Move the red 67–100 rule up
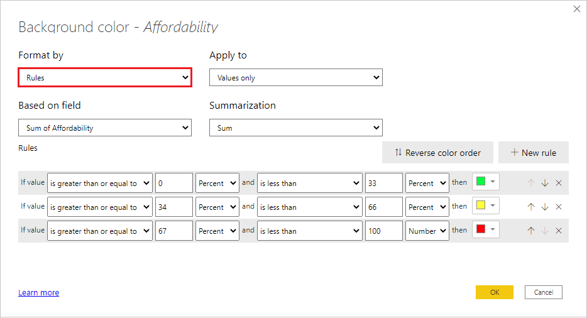This screenshot has width=587, height=318. pyautogui.click(x=531, y=231)
